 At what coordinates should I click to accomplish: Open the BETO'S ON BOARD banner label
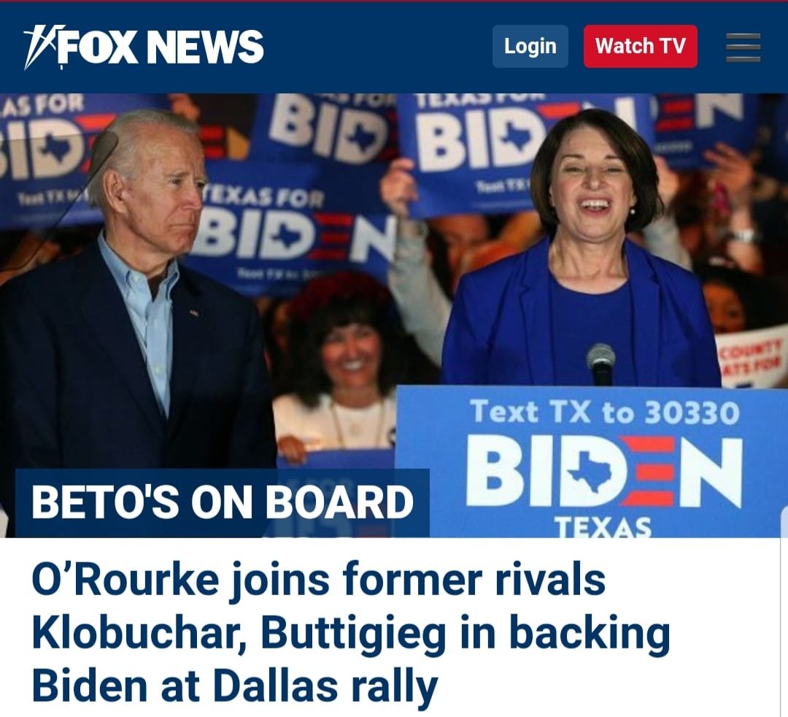pos(222,502)
